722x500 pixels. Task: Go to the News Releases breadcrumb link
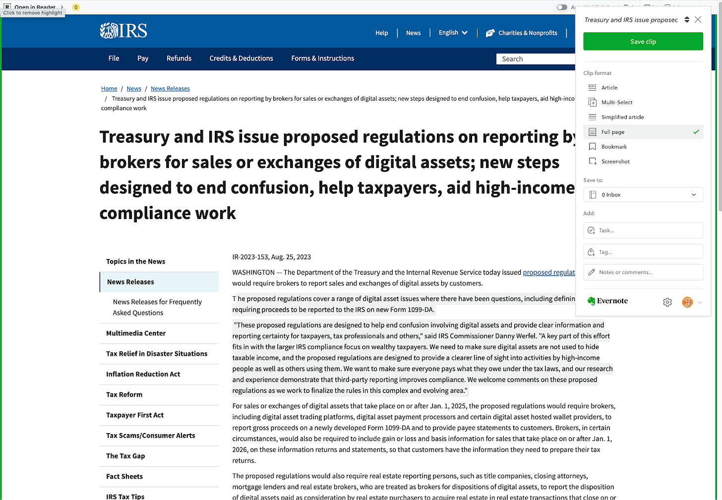click(x=170, y=89)
